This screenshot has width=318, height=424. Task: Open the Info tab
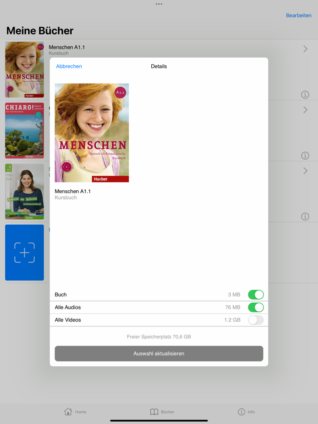coord(246,412)
